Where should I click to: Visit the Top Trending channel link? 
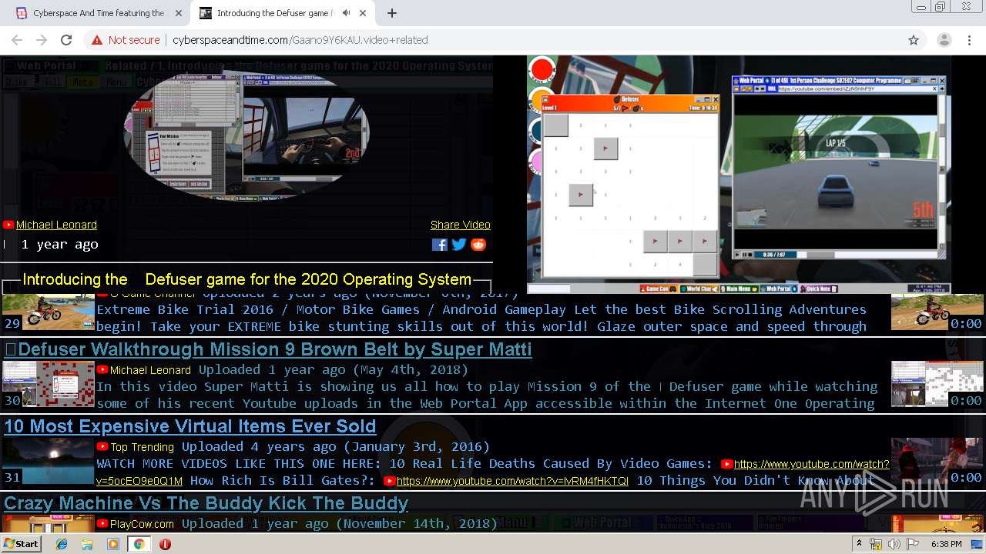click(x=142, y=447)
